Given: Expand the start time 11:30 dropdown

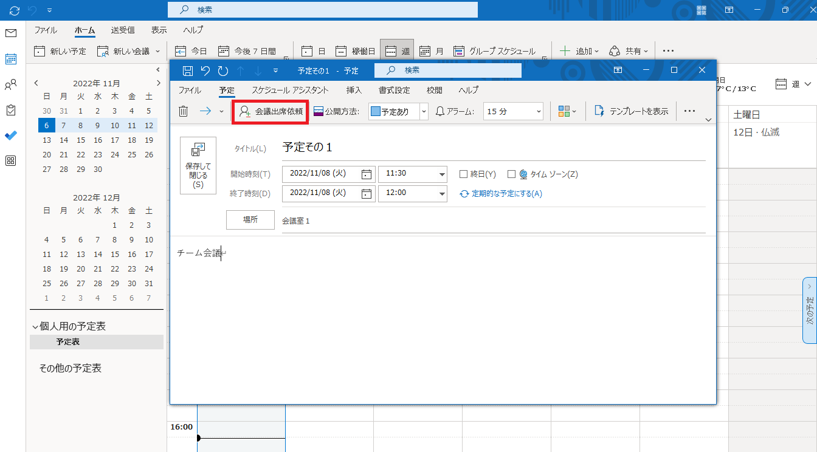Looking at the screenshot, I should click(x=442, y=174).
